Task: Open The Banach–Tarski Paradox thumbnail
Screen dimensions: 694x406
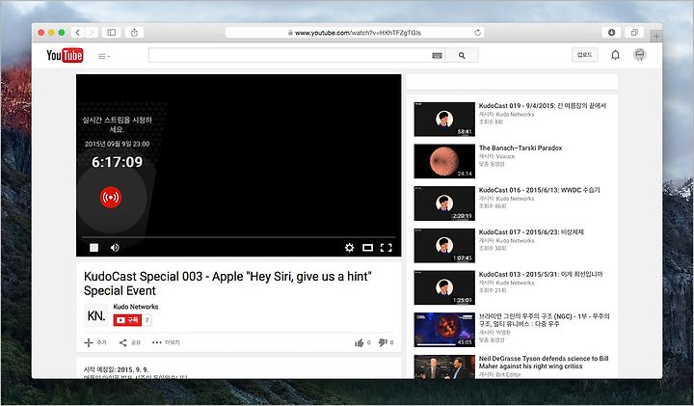Action: (x=444, y=161)
